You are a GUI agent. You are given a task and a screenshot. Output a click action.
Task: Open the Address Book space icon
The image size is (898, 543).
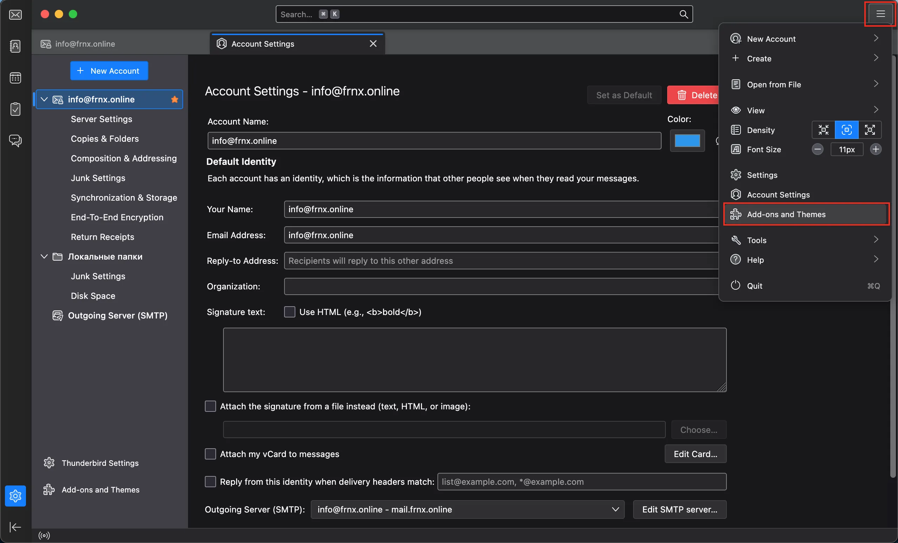coord(15,46)
